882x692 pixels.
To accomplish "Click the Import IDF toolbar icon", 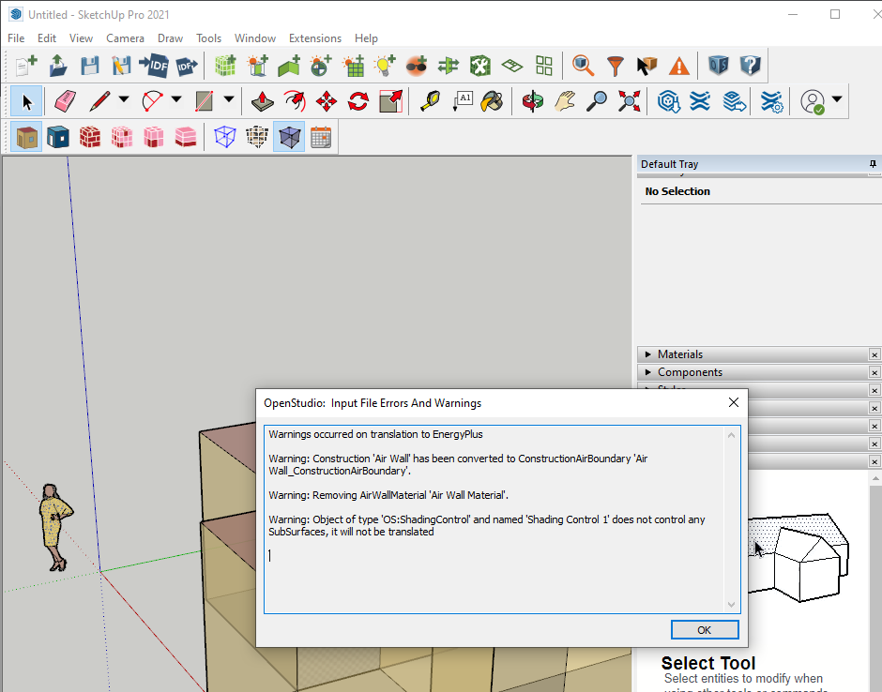I will pyautogui.click(x=154, y=66).
